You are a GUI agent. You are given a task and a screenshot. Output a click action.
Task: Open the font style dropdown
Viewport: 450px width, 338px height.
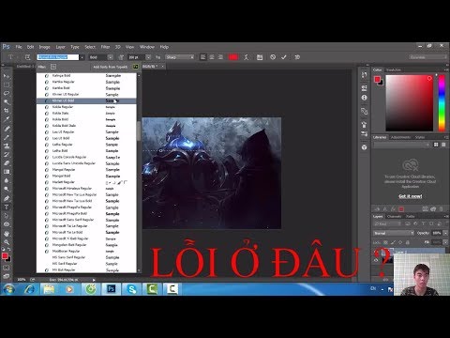111,57
